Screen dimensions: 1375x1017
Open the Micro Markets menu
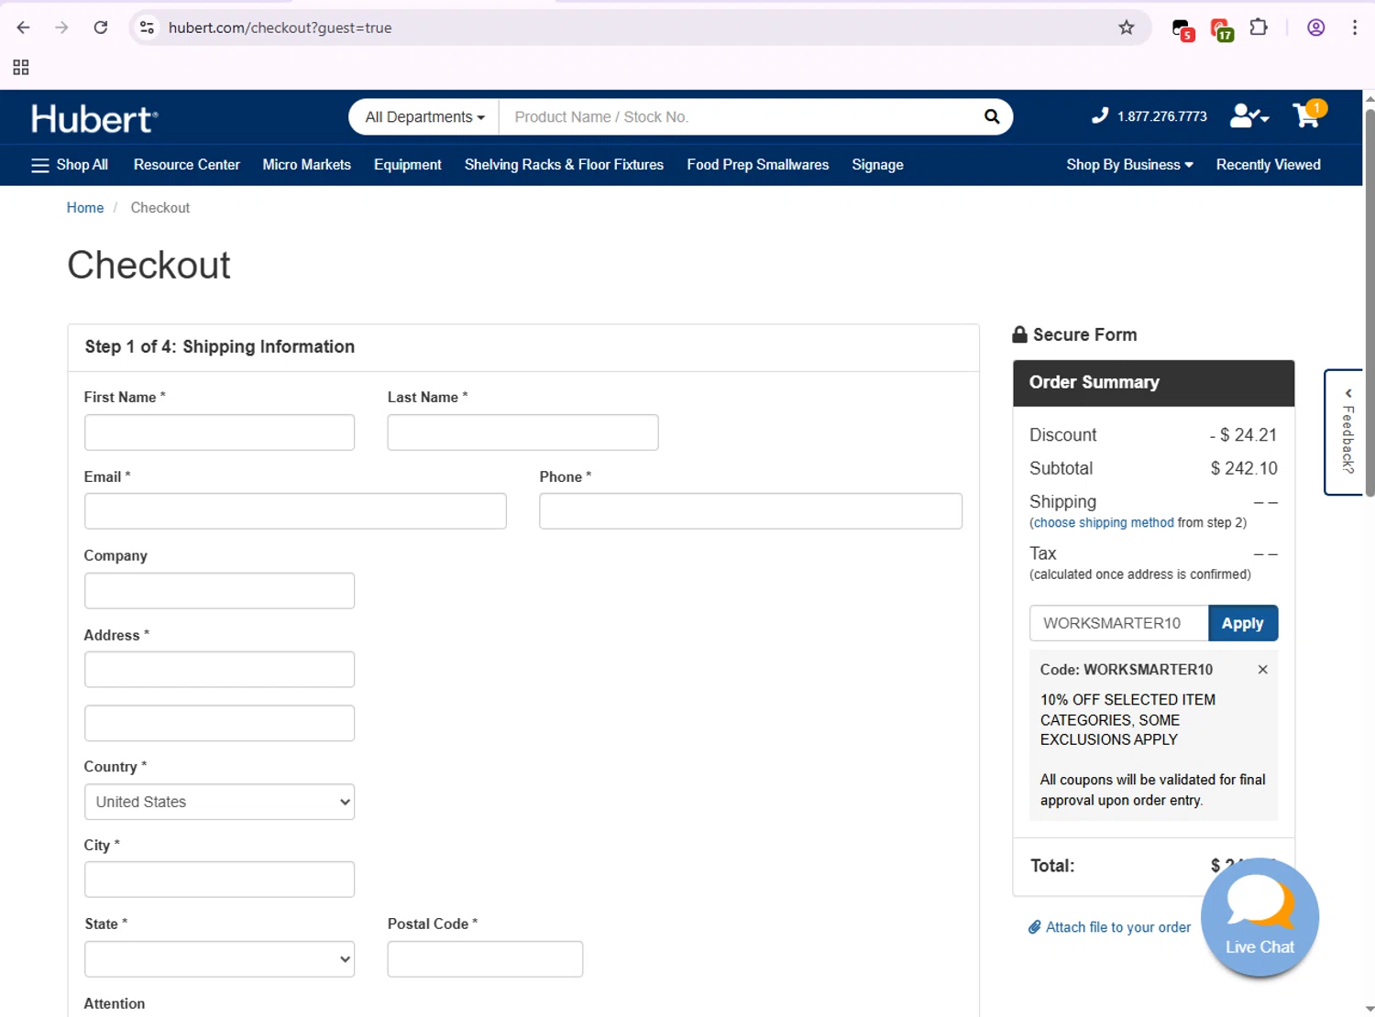307,165
